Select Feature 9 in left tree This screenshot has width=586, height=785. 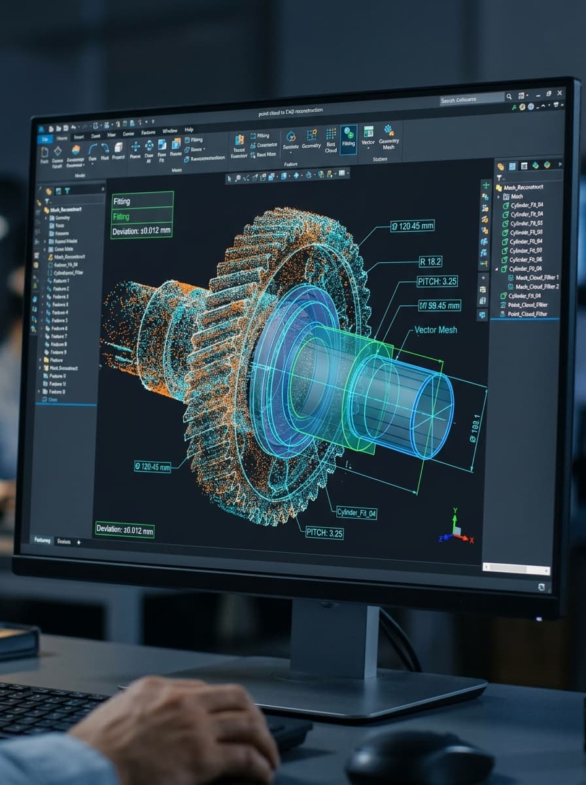56,352
